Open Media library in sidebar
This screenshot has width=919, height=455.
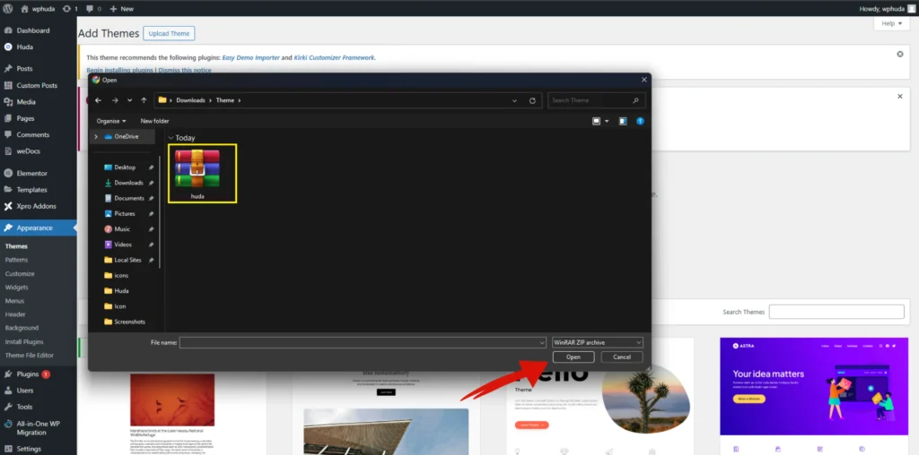click(x=26, y=102)
